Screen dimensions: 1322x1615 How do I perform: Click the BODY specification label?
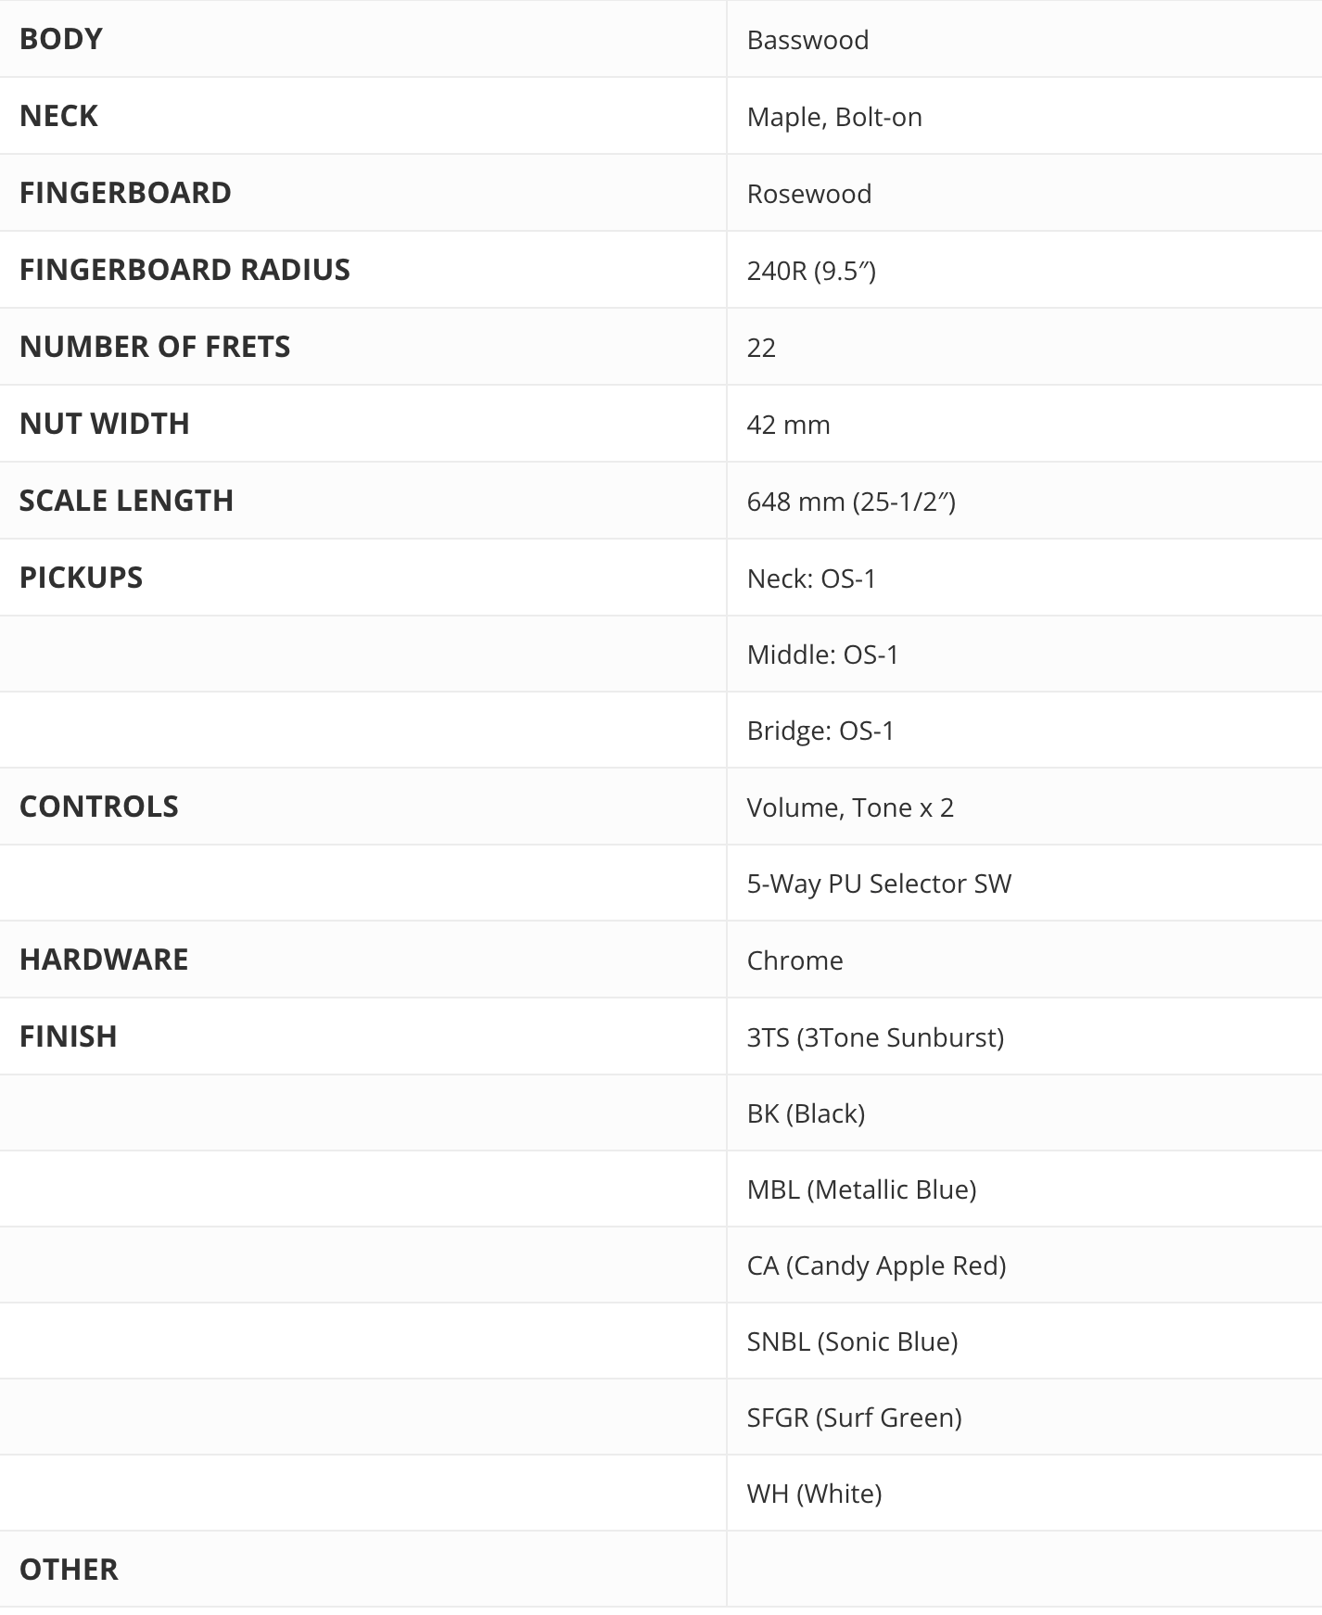tap(60, 39)
